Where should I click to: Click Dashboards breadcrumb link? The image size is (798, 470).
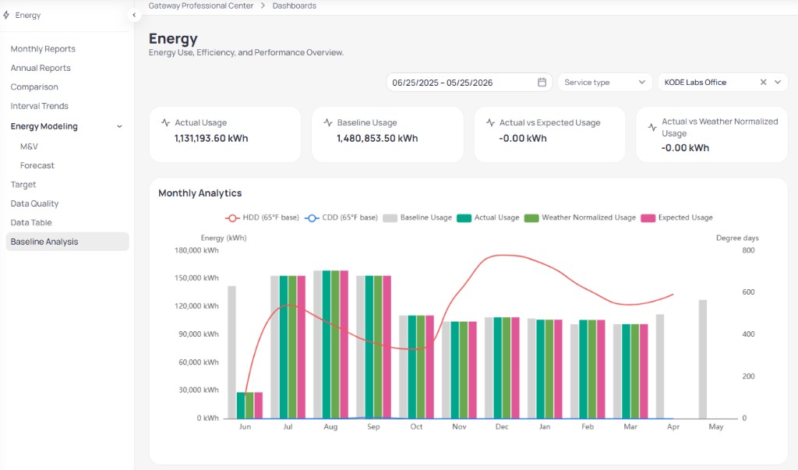pyautogui.click(x=294, y=5)
